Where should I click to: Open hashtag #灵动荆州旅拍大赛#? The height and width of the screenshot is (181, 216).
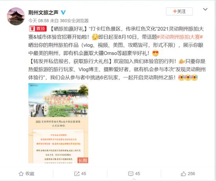pyautogui.click(x=180, y=37)
